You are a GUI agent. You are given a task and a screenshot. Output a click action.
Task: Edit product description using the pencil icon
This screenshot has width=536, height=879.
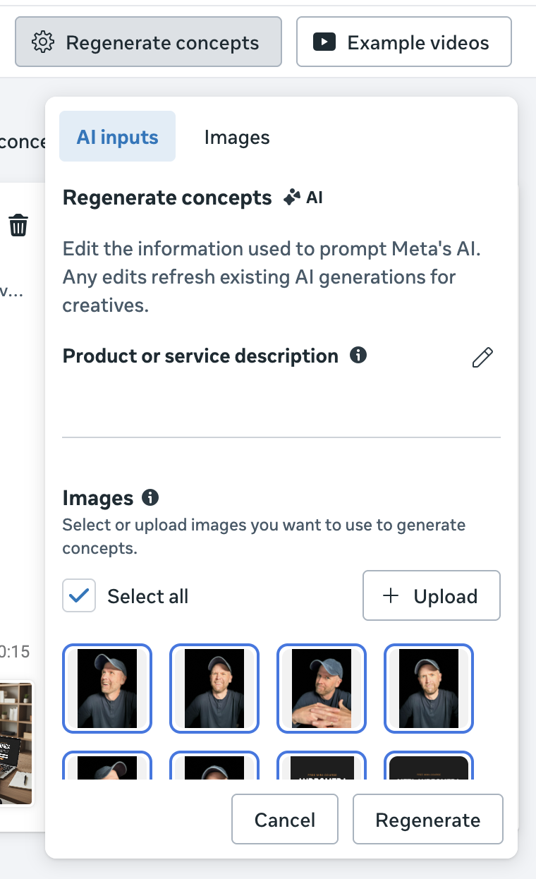click(482, 358)
